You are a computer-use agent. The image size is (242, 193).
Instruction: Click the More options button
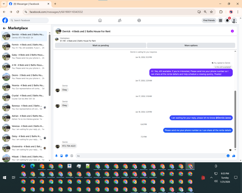(191, 45)
